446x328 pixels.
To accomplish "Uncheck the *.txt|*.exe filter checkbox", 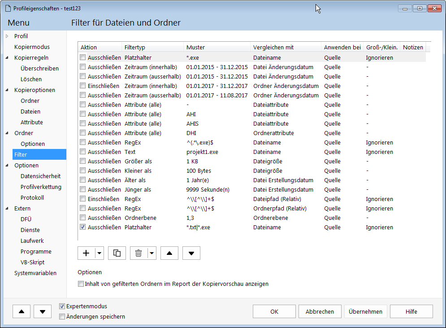I will coord(82,227).
